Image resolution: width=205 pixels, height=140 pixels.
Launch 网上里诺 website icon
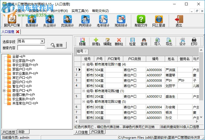159,21
